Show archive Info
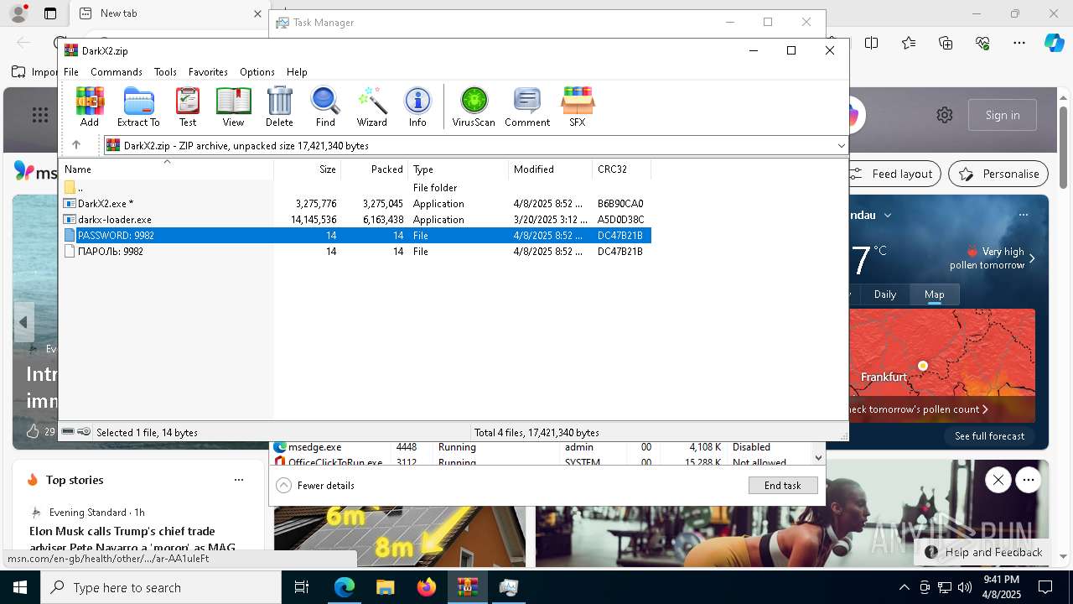This screenshot has width=1073, height=604. tap(417, 107)
